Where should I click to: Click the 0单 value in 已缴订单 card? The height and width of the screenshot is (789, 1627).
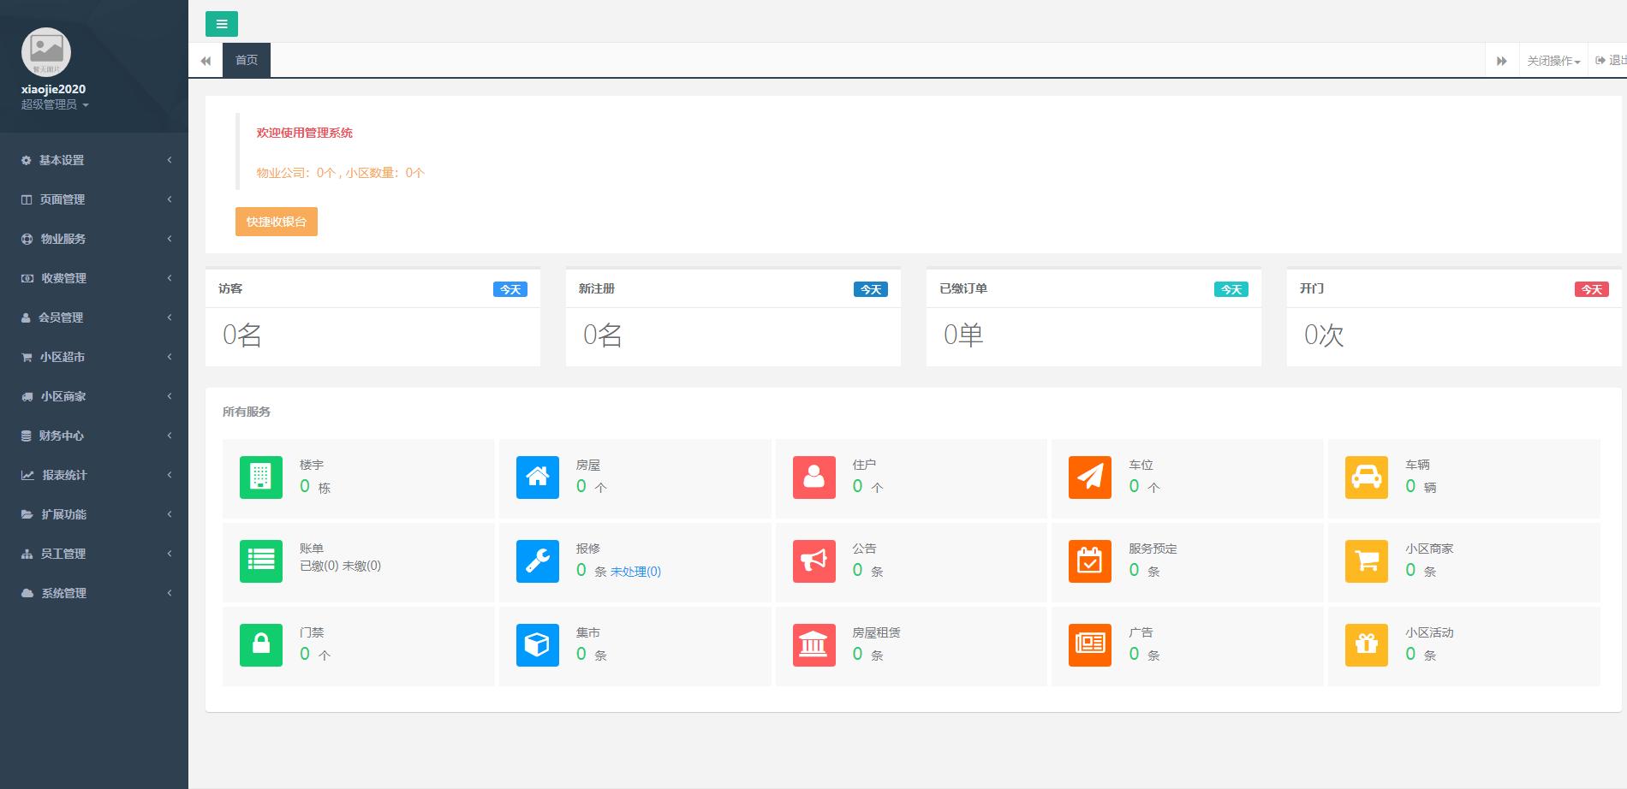pyautogui.click(x=963, y=335)
